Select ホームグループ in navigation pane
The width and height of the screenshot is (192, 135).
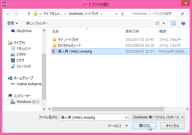coord(21,78)
